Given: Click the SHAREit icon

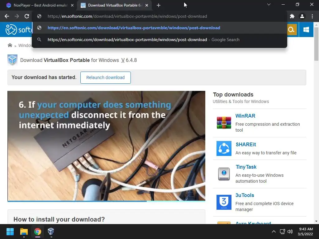Looking at the screenshot, I should [224, 148].
